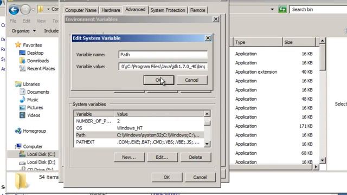
Task: Click the folder icon in Explorer address bar
Action: [x=41, y=9]
